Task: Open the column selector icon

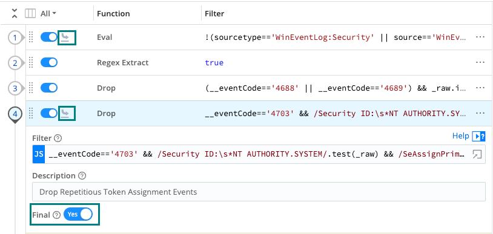Action: [x=30, y=13]
